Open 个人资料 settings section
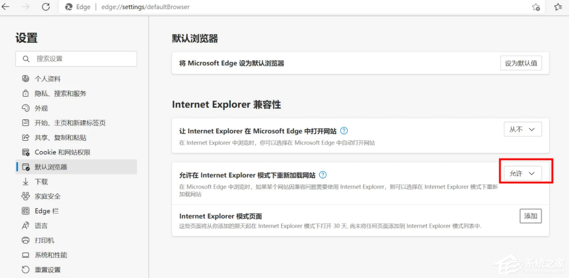This screenshot has width=569, height=278. (x=48, y=79)
